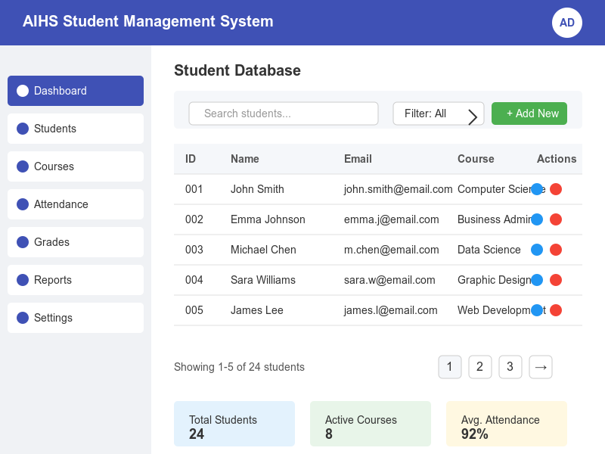The width and height of the screenshot is (605, 454).
Task: Click the blue action dot for Emma Johnson
Action: coord(537,219)
